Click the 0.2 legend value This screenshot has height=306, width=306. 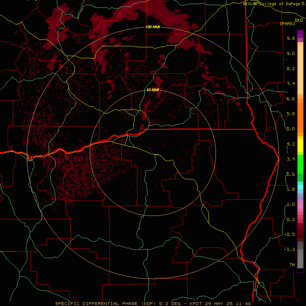291,220
